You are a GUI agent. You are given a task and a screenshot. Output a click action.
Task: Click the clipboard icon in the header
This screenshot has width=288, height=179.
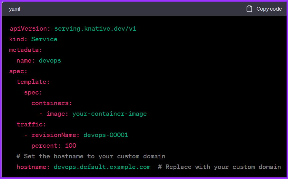point(249,9)
